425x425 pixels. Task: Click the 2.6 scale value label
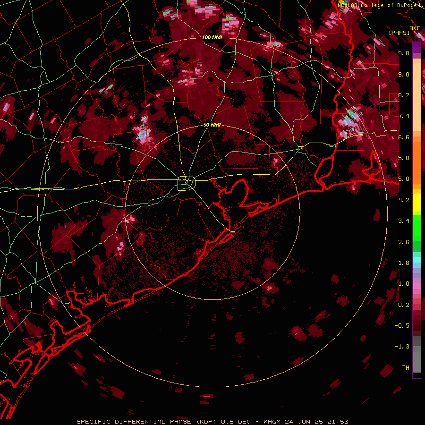pos(404,242)
